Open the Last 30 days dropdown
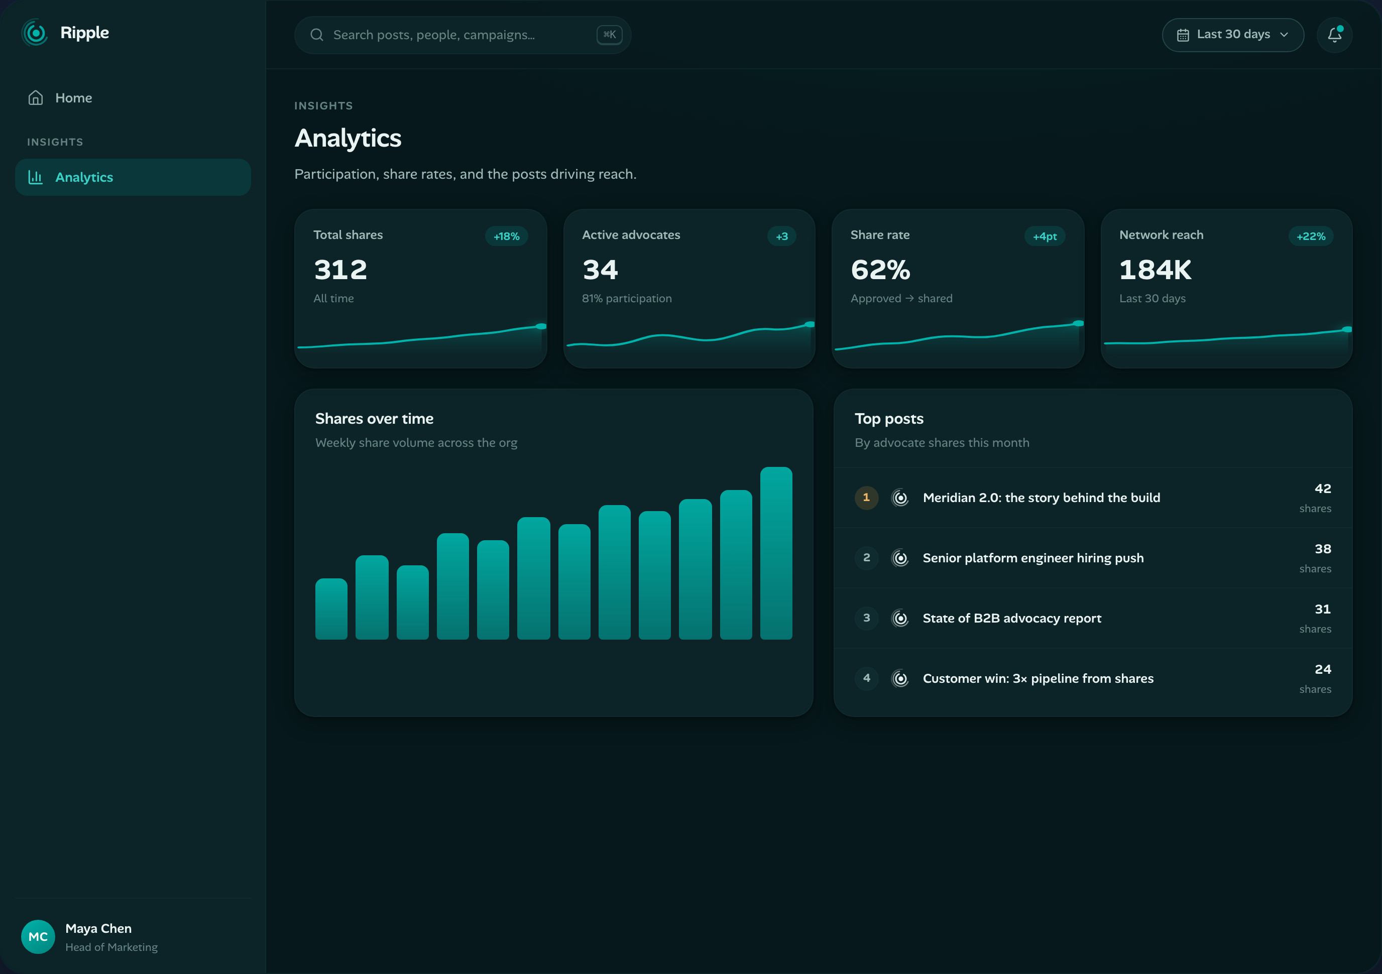 pyautogui.click(x=1233, y=35)
